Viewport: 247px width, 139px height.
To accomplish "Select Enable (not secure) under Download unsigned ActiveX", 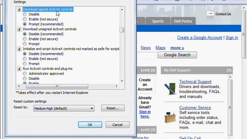I will coord(25,39).
